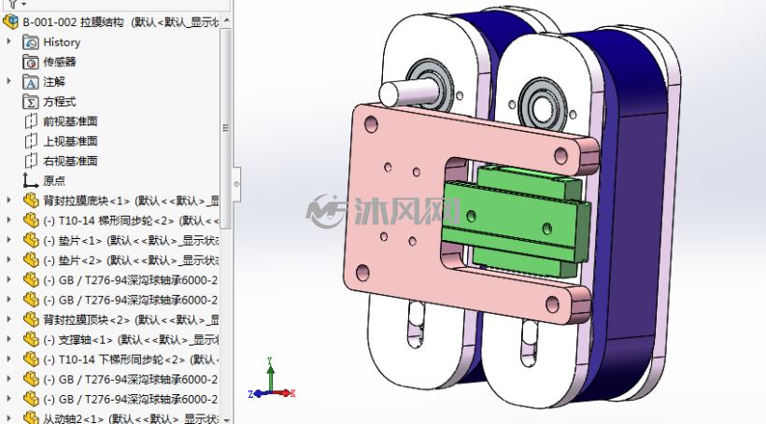Select the 上视基准面 label
This screenshot has width=766, height=424.
tap(70, 141)
